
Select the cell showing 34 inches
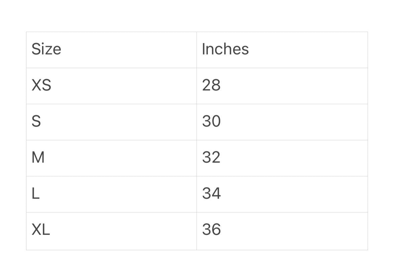coord(282,194)
